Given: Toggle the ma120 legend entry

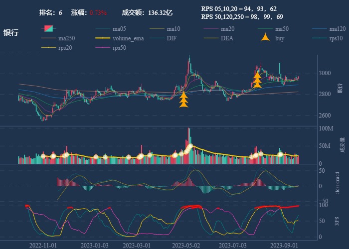Looking at the screenshot, I should click(x=320, y=29).
